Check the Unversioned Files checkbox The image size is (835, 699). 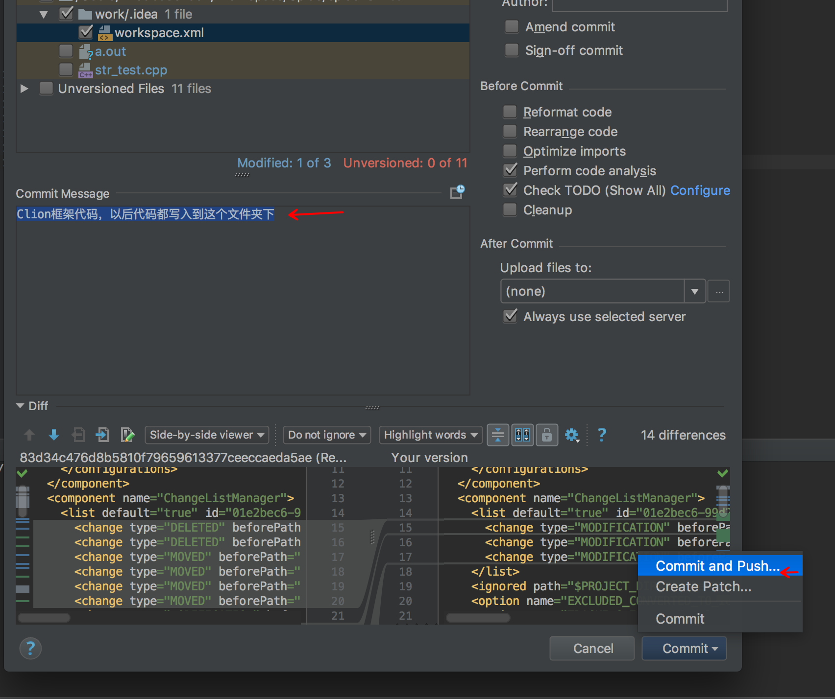[47, 89]
